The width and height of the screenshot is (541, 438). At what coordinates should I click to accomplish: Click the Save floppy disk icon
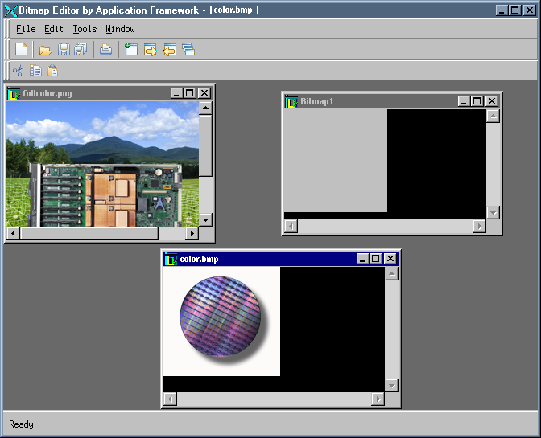click(x=64, y=50)
